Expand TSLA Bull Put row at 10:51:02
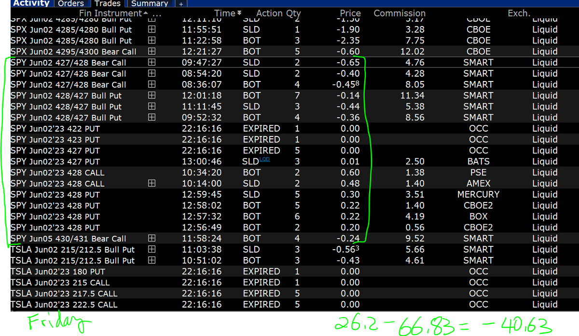Viewport: 579px width, 336px height. [x=152, y=261]
